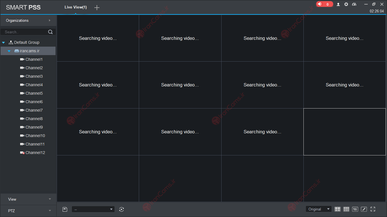Expand the Organizations panel arrow

coord(50,20)
